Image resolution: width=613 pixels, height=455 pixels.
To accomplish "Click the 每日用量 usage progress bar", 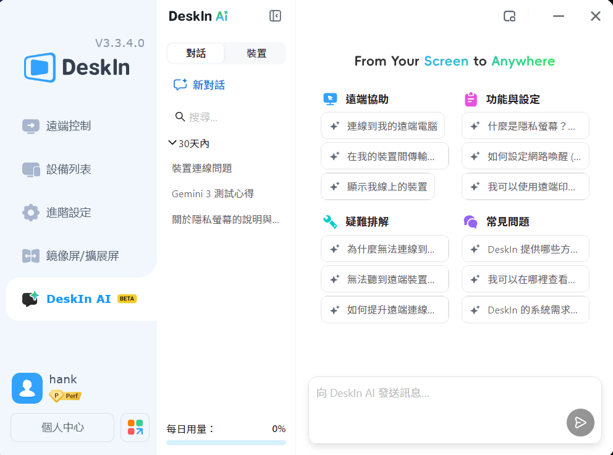I will click(226, 443).
